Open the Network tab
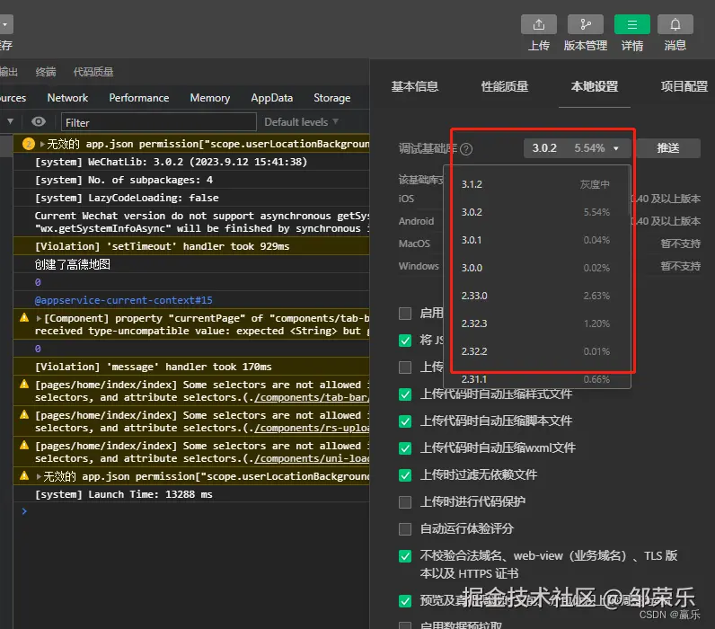Screen dimensions: 715x629 click(x=67, y=98)
